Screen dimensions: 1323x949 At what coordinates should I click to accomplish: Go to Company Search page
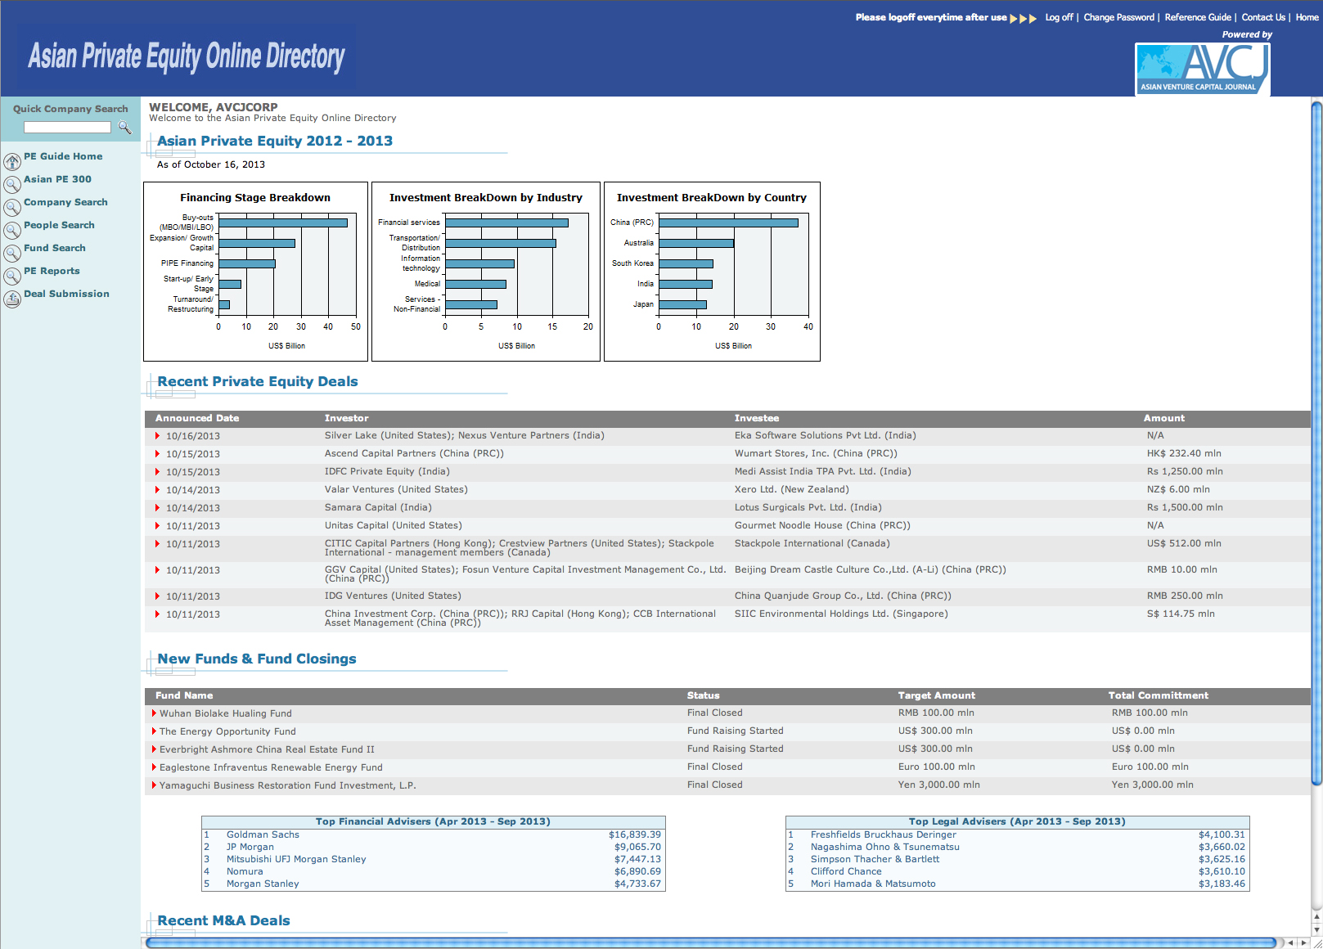65,202
